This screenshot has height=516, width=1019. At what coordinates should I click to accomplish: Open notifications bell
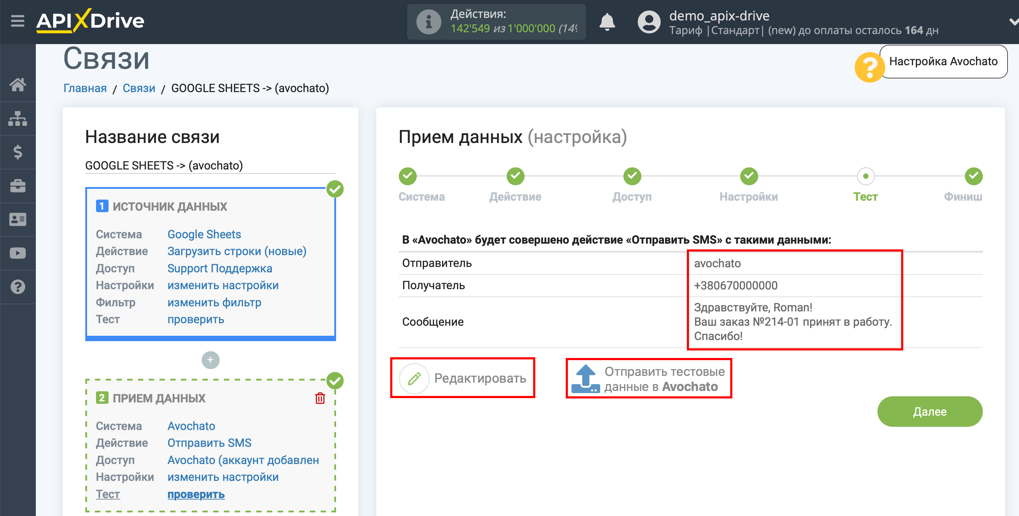click(x=607, y=21)
